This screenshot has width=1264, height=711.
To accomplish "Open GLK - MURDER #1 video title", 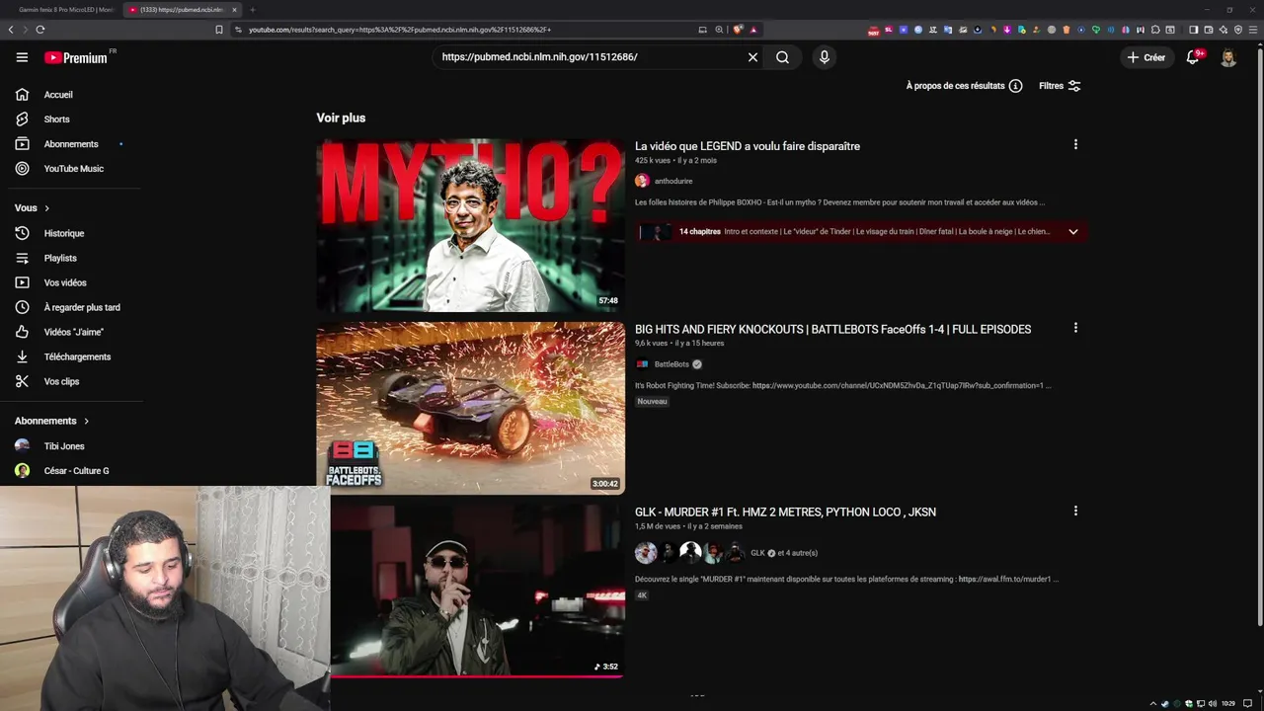I will [785, 513].
